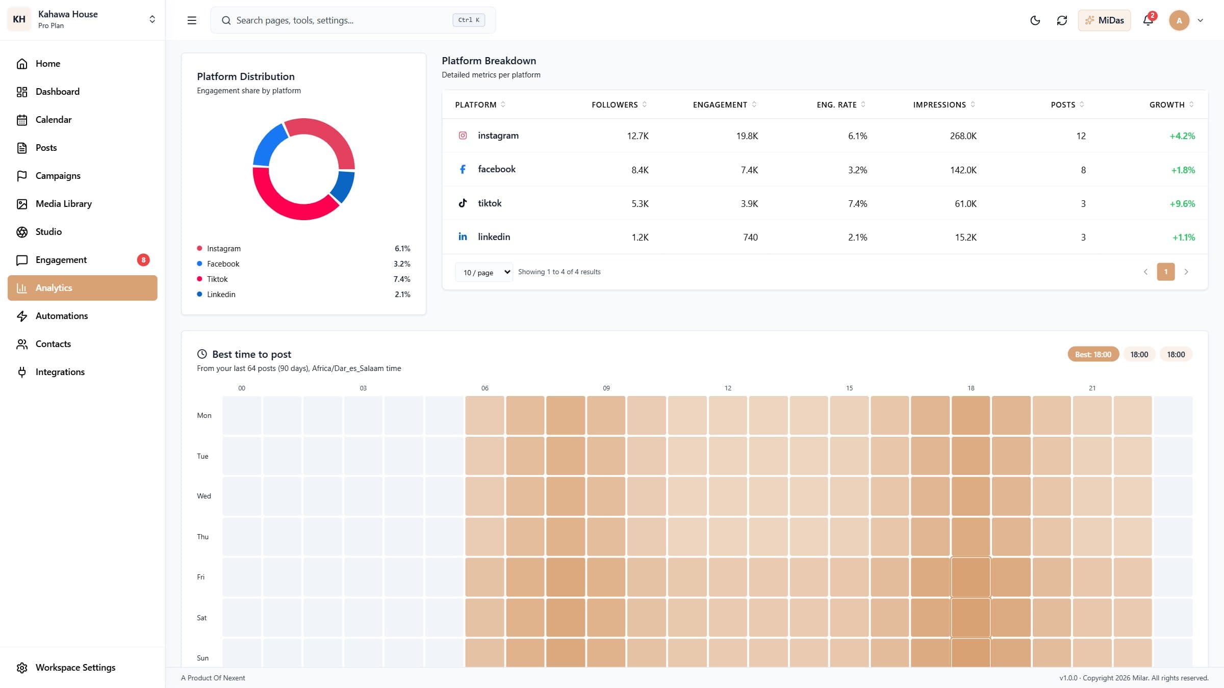The height and width of the screenshot is (688, 1224).
Task: Click the Linkedin legend color dot
Action: click(199, 295)
